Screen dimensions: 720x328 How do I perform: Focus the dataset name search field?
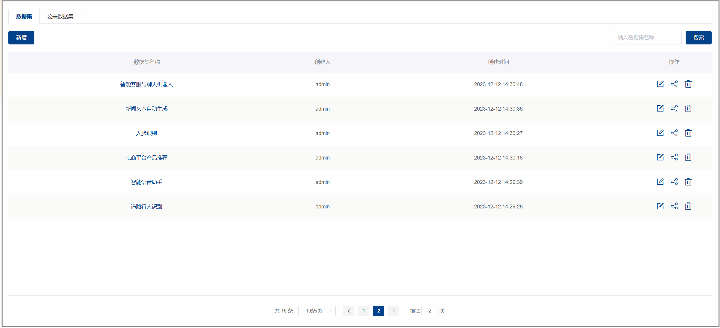click(646, 38)
